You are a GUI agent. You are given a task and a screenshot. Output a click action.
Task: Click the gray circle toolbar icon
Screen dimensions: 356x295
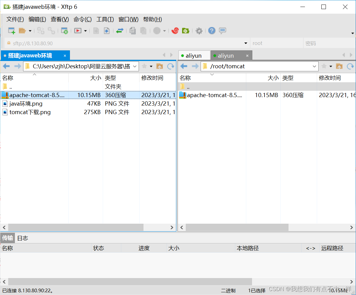pyautogui.click(x=157, y=31)
